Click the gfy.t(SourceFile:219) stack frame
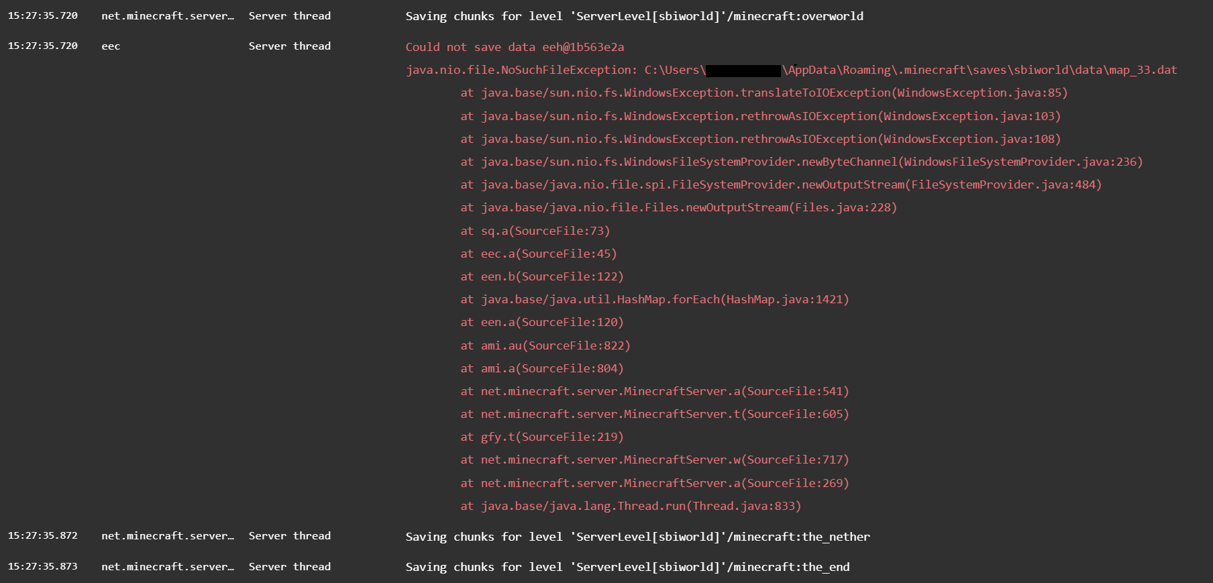The width and height of the screenshot is (1213, 583). coord(541,437)
